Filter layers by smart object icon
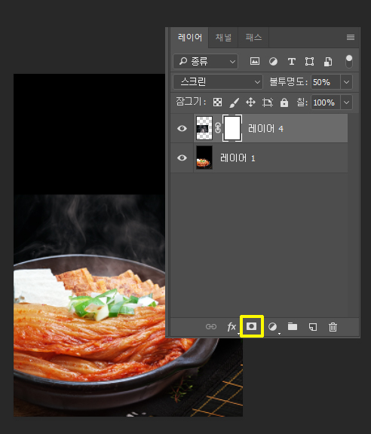Screen dimensions: 371x434 tap(328, 62)
